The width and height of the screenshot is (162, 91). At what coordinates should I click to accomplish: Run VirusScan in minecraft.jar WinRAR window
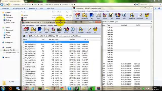pos(132,16)
